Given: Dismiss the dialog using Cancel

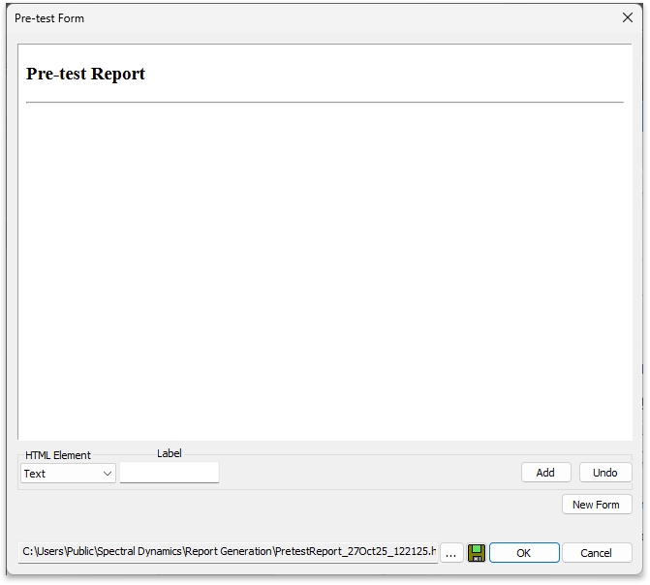Looking at the screenshot, I should point(597,553).
